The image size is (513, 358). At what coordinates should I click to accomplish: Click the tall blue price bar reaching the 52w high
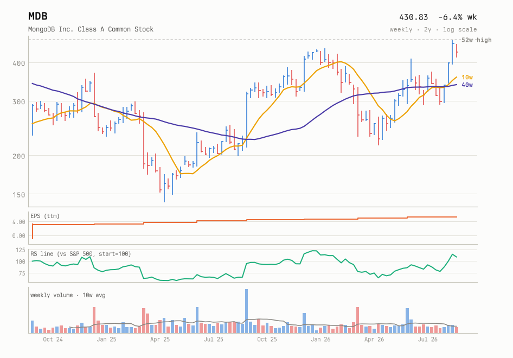click(x=452, y=52)
